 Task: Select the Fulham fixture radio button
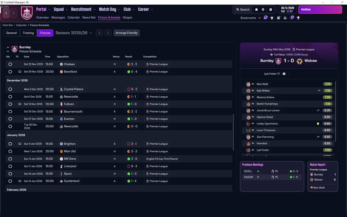tap(10, 104)
